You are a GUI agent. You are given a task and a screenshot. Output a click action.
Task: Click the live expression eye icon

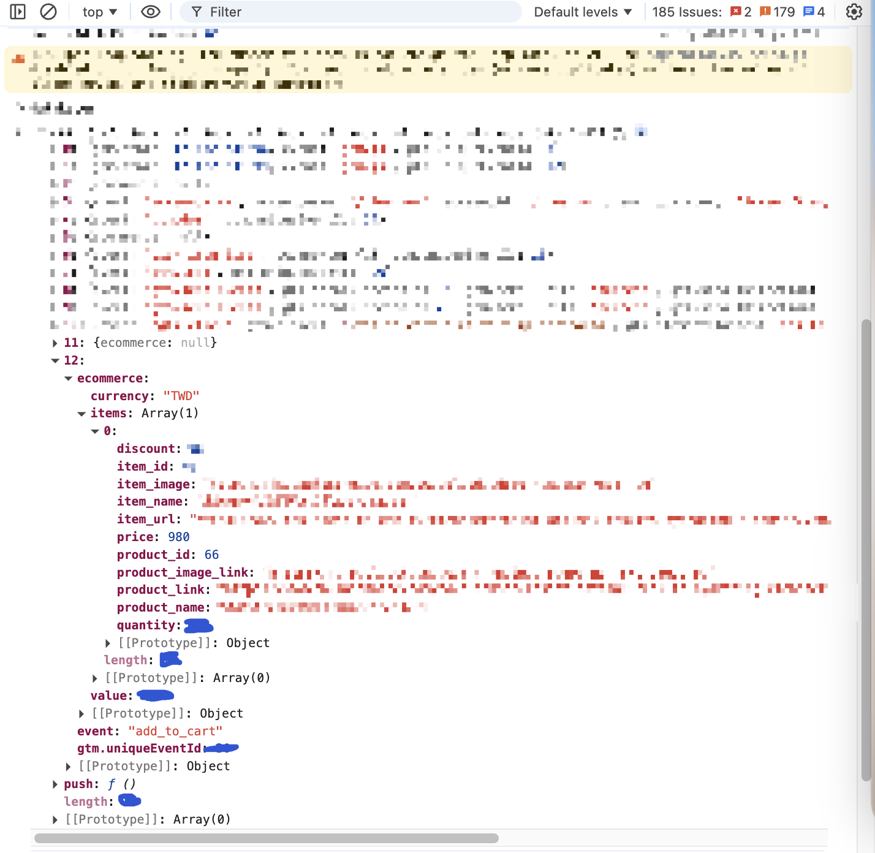(151, 12)
